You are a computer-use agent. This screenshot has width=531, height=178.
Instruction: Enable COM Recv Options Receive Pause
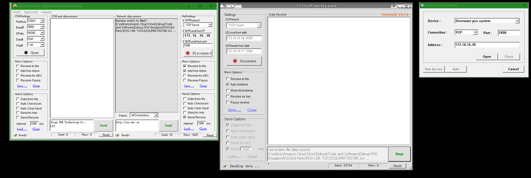pos(18,80)
